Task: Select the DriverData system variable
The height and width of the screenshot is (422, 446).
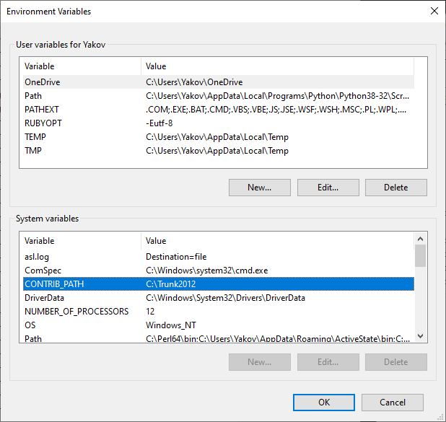Action: (x=45, y=298)
